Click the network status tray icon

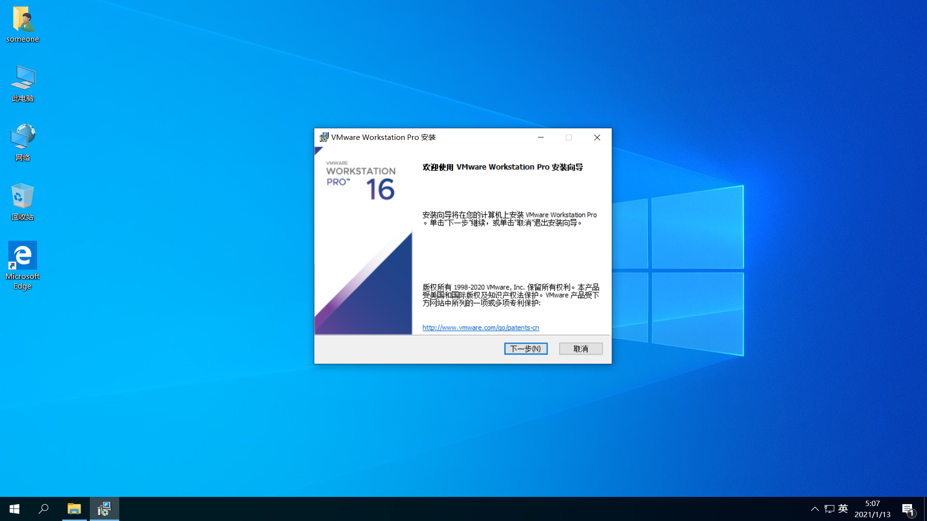click(829, 509)
